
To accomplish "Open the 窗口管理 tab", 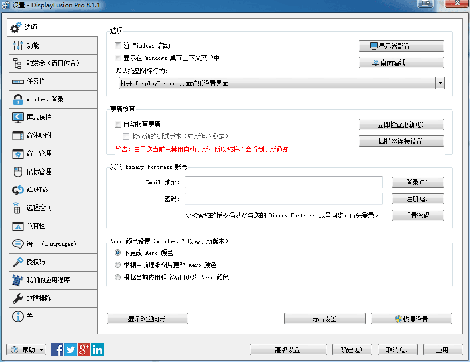I will click(x=53, y=154).
